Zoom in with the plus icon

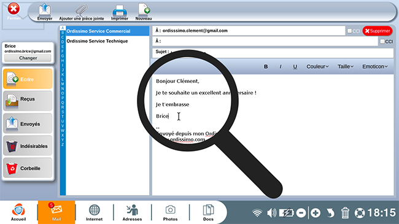316,213
